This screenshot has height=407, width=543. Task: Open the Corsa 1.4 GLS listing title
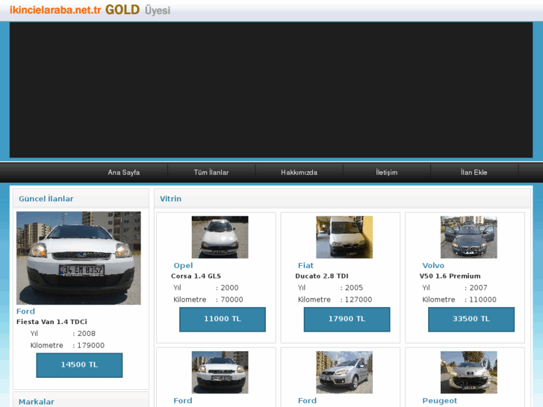point(196,276)
